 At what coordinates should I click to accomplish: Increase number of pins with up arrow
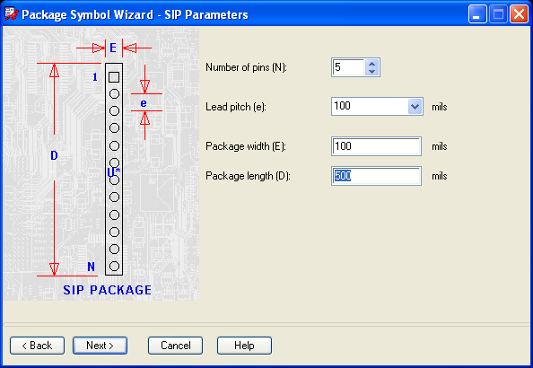[371, 64]
